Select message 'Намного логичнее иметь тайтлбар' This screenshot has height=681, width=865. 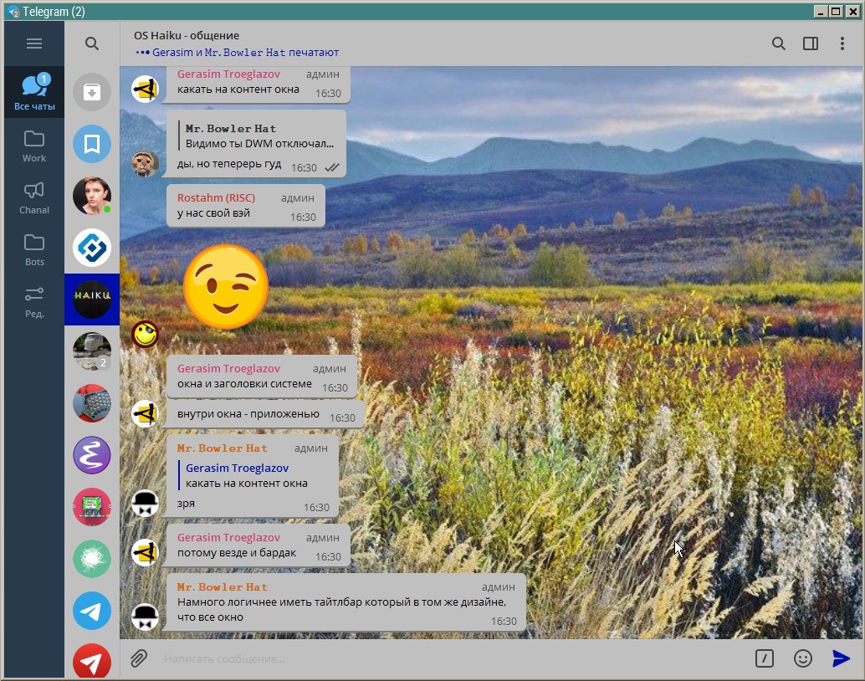coord(345,602)
